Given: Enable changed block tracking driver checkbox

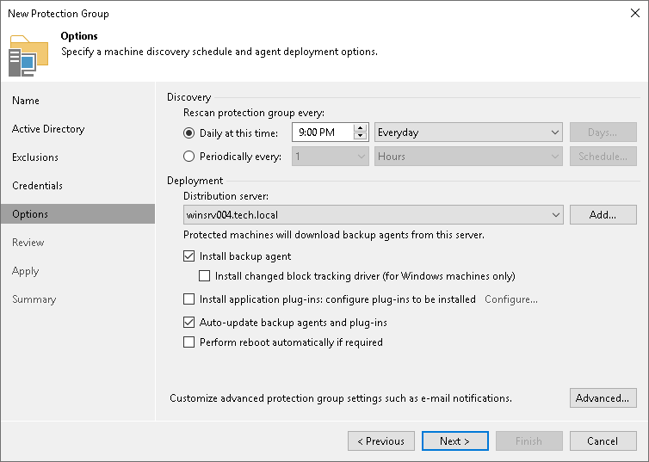Looking at the screenshot, I should (205, 276).
